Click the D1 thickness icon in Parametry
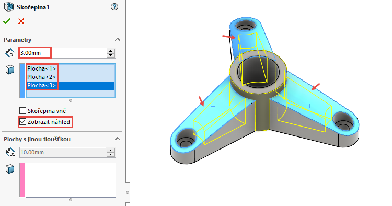The width and height of the screenshot is (392, 206). tap(10, 53)
